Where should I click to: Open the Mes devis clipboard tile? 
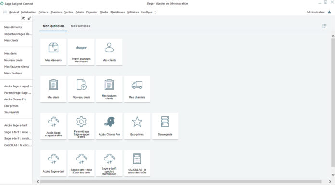click(x=53, y=89)
